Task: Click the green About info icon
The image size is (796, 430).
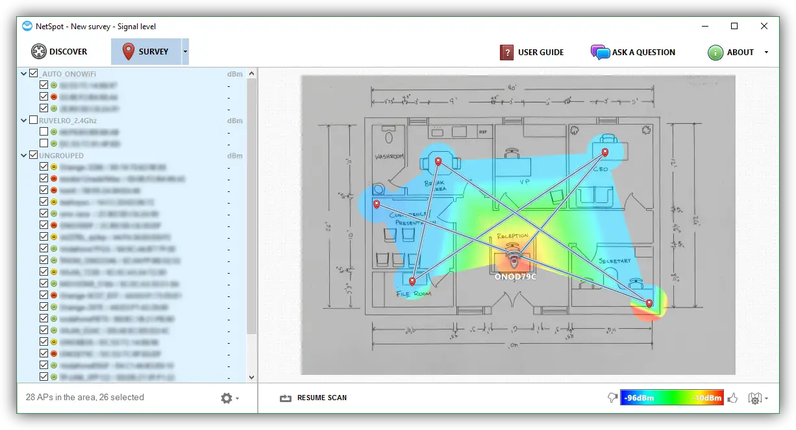Action: pos(715,53)
